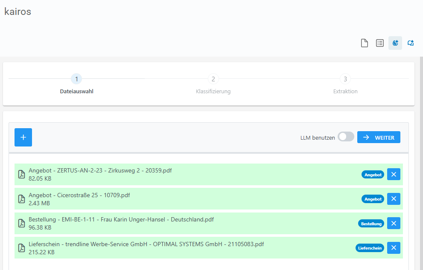Click the Lieferschein classification badge

tap(370, 248)
